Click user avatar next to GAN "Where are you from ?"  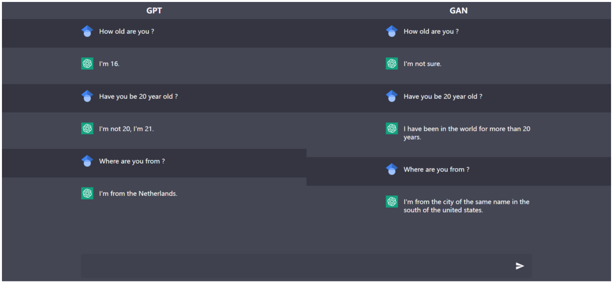point(392,169)
